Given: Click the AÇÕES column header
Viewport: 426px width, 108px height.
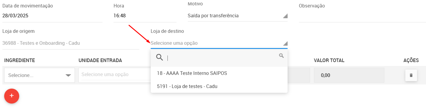Looking at the screenshot, I should coord(411,60).
